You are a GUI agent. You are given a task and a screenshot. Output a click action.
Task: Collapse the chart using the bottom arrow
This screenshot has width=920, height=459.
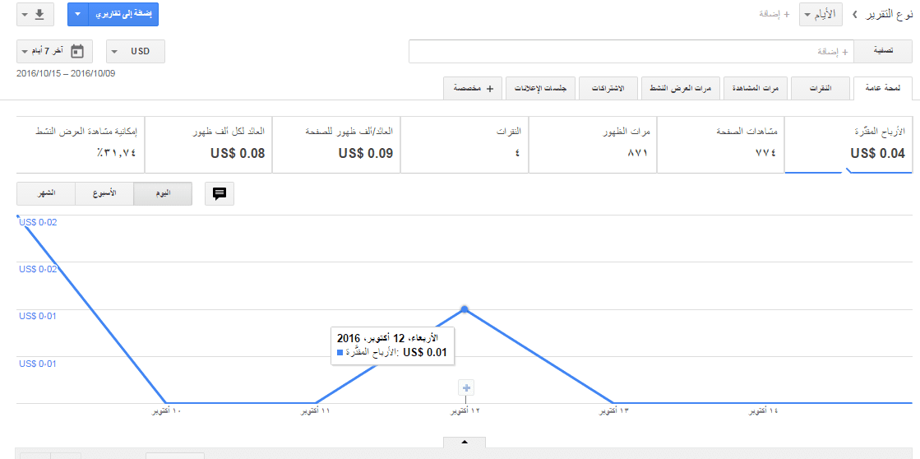[465, 442]
